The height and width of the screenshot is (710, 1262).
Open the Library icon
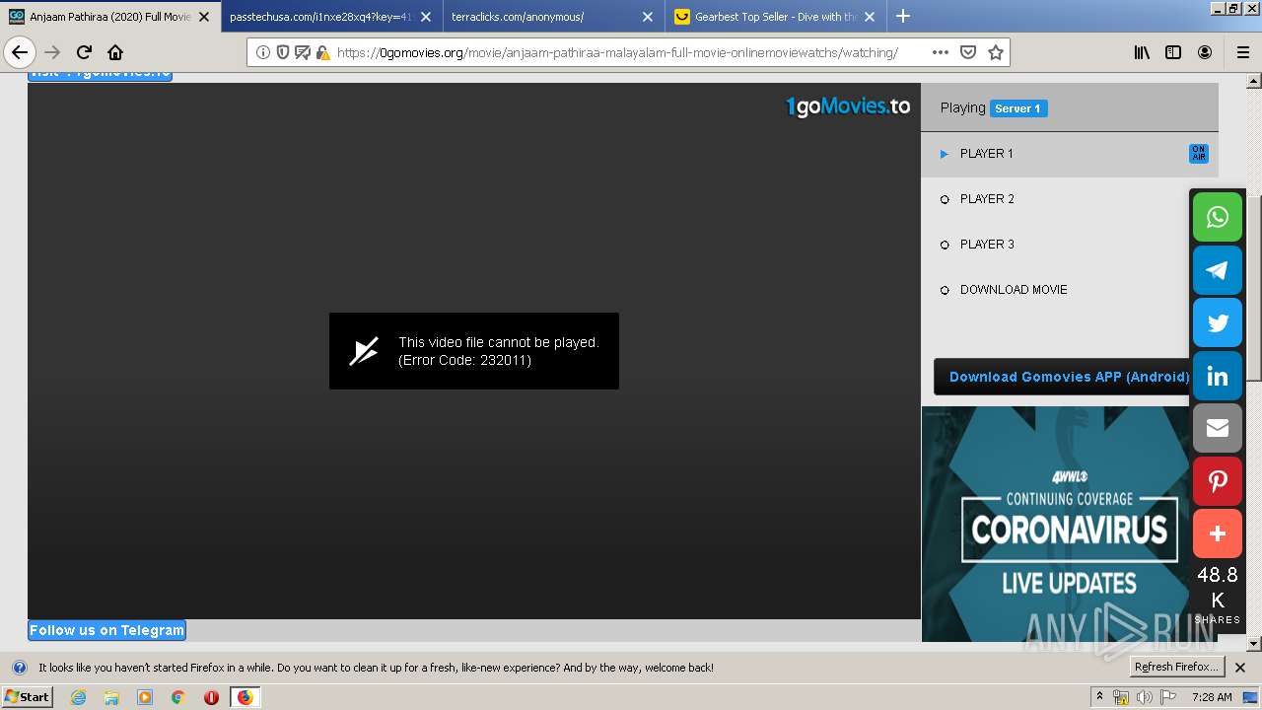point(1142,52)
